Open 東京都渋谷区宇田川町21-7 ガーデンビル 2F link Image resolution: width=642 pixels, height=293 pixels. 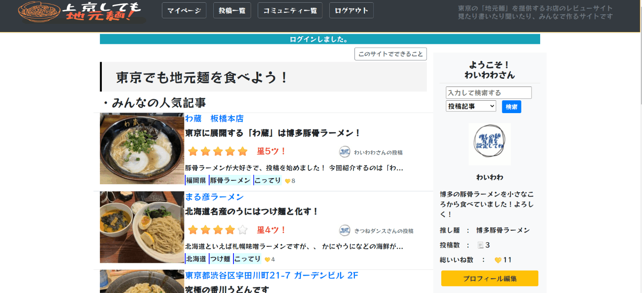(271, 276)
